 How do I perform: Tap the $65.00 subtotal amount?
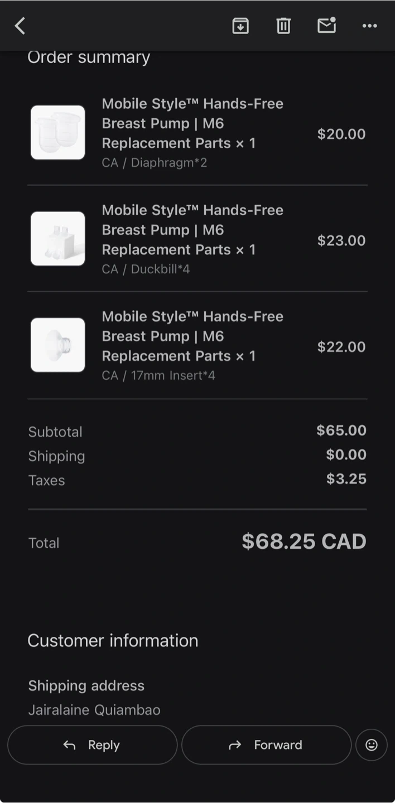coord(341,430)
